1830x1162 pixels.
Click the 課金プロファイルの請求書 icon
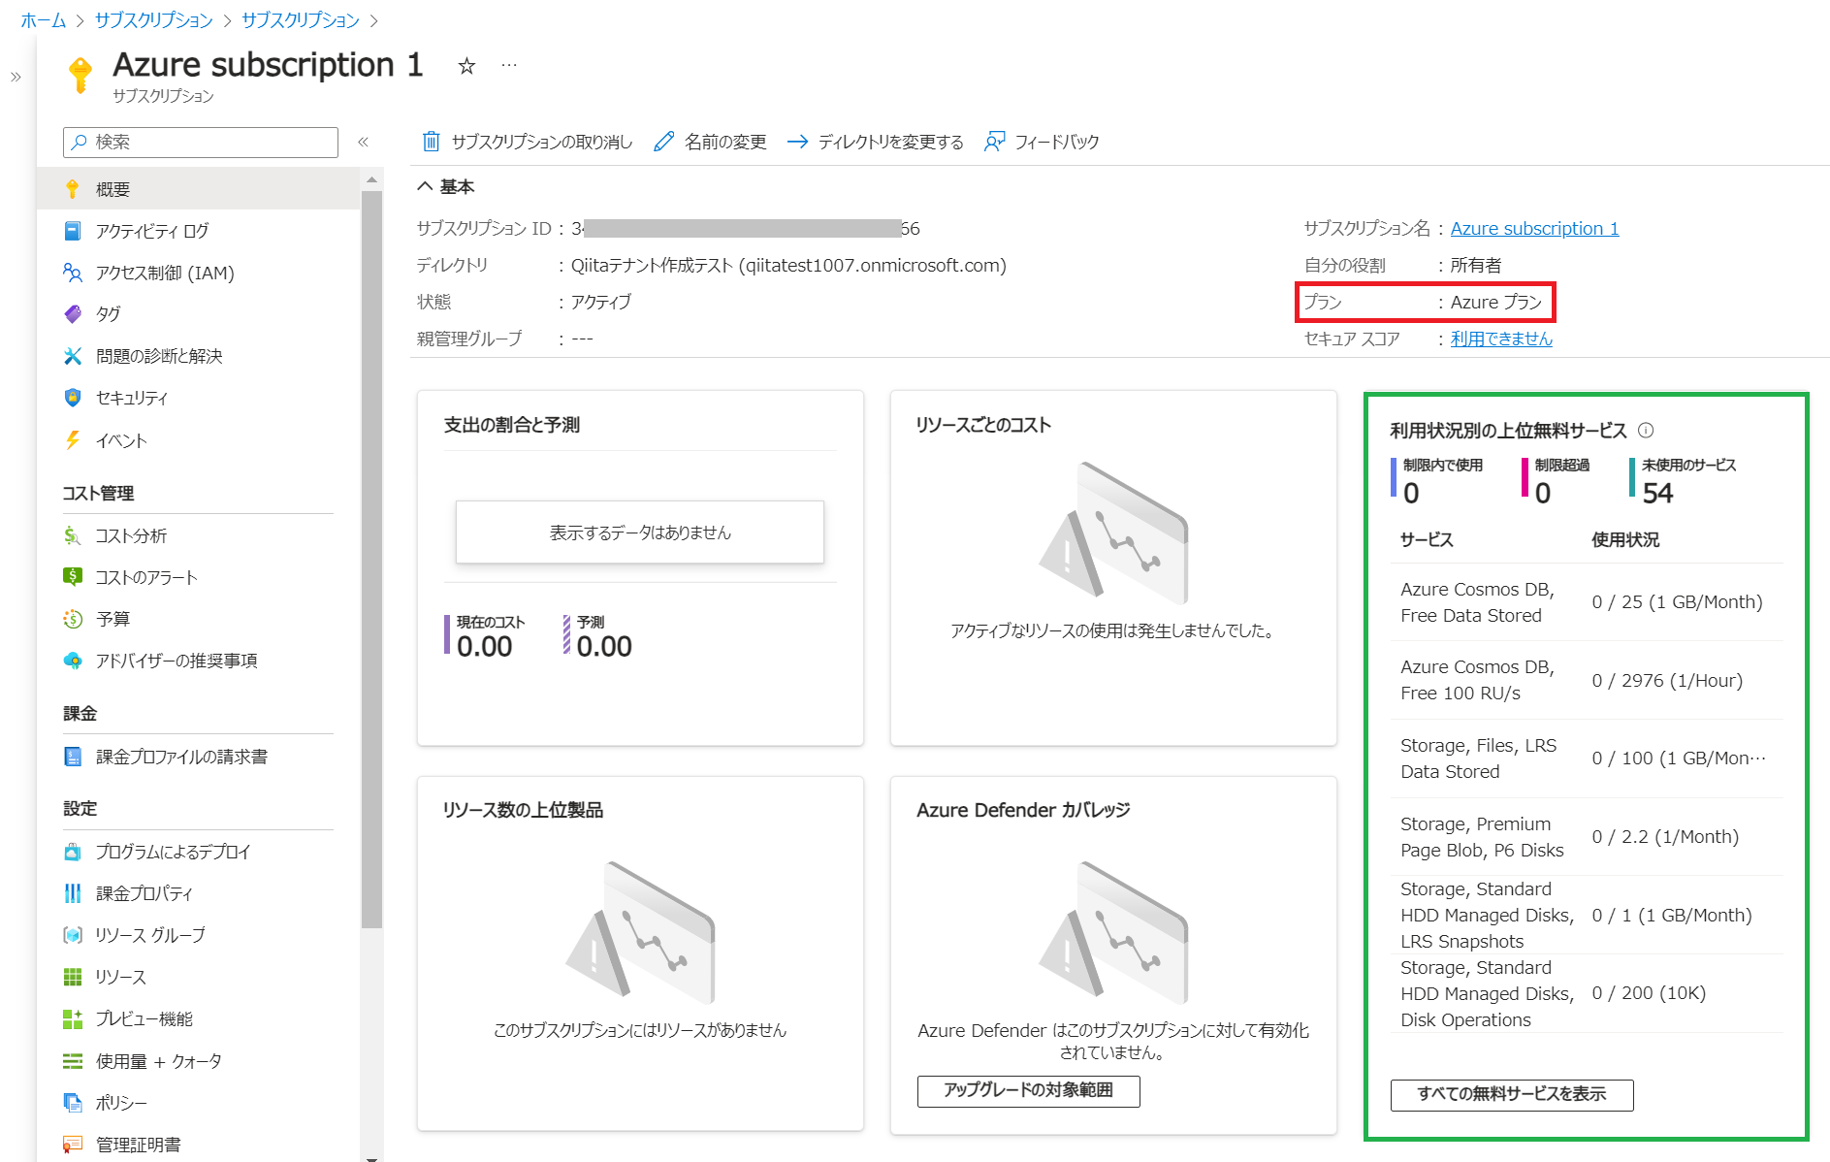73,757
